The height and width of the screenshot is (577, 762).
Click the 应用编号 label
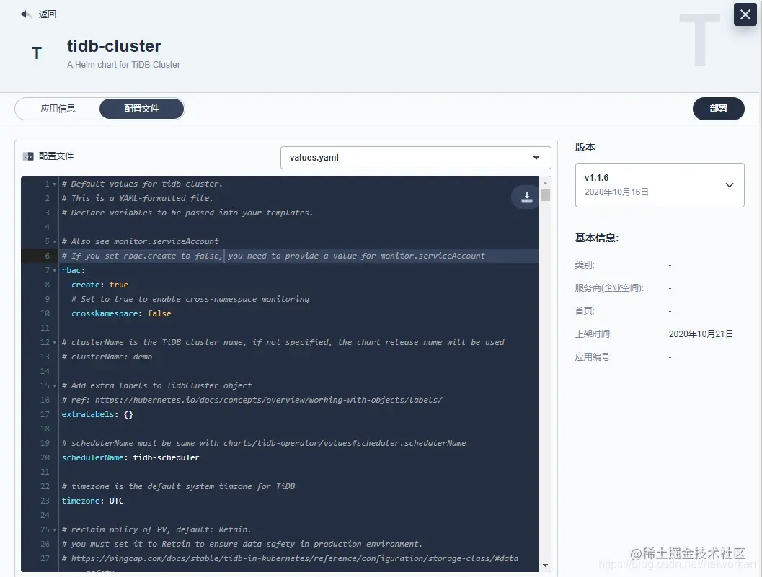coord(593,357)
